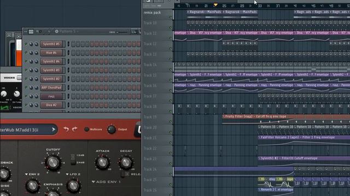Image resolution: width=350 pixels, height=196 pixels.
Task: Open the graph editor icon in channel rack
Action: [x=133, y=32]
